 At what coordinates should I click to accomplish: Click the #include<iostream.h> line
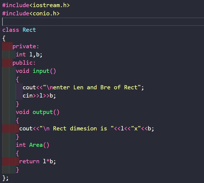click(x=36, y=5)
